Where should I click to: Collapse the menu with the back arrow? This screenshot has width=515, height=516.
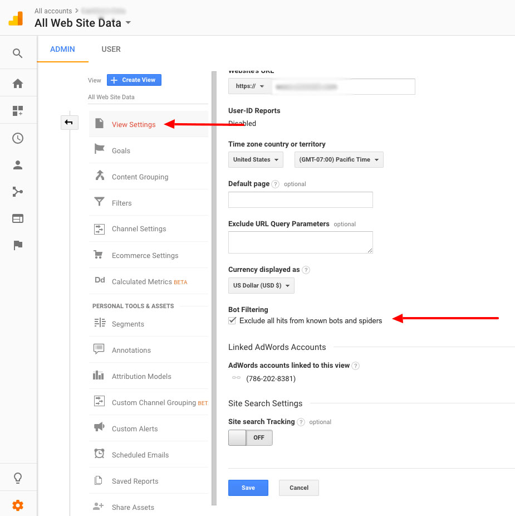coord(69,122)
